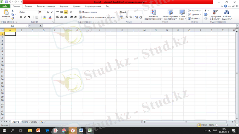The height and width of the screenshot is (134, 239).
Task: Open the font color dropdown arrow
Action: click(53, 17)
